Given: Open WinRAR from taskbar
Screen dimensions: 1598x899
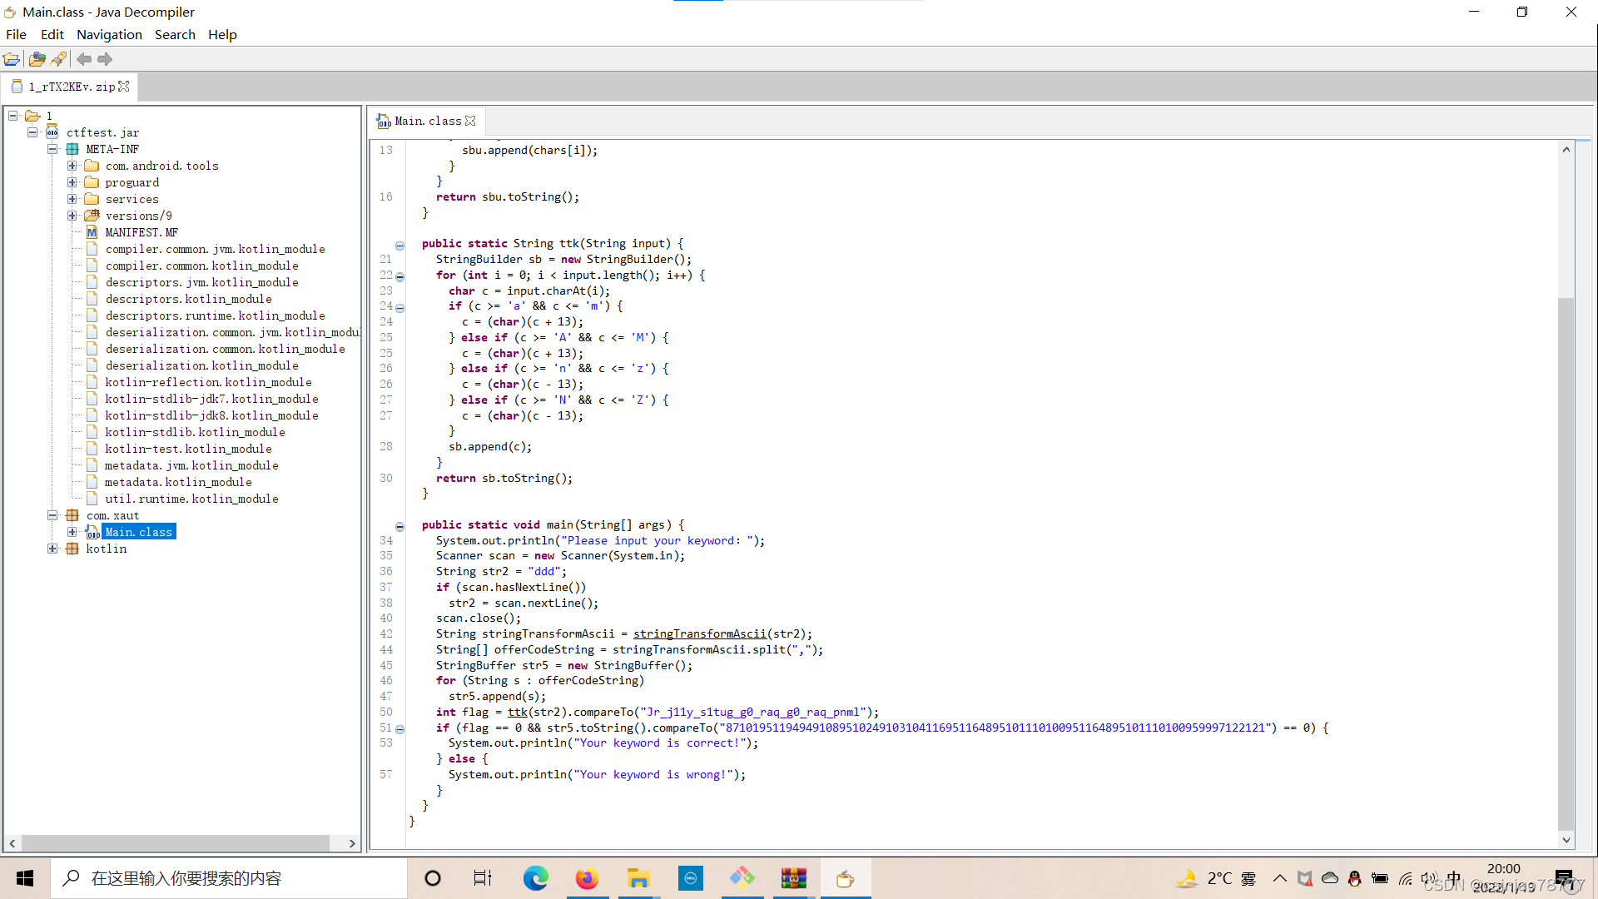Looking at the screenshot, I should [x=793, y=878].
